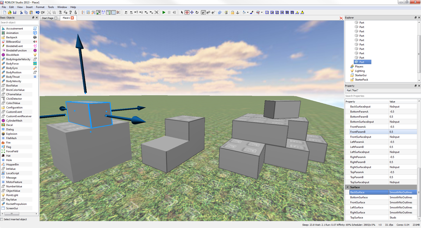The image size is (421, 228).
Task: Select the Weld surface tool
Action: 277,13
